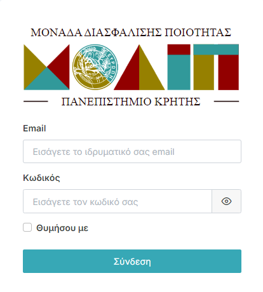263x292 pixels.
Task: Click the ΜΟΝΑΔΑ ΔΙΑΣΦΑΛΙΣΗΣ ΠΟΙΟΤΗΤΑΣ heading
Action: [x=131, y=32]
